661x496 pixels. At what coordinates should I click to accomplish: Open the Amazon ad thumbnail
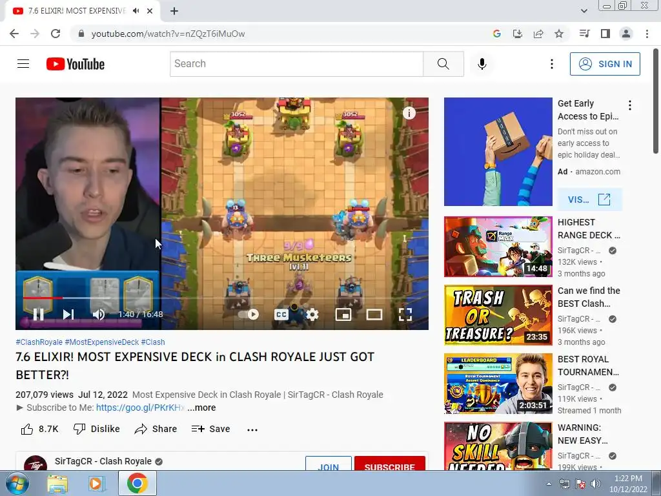pyautogui.click(x=498, y=152)
